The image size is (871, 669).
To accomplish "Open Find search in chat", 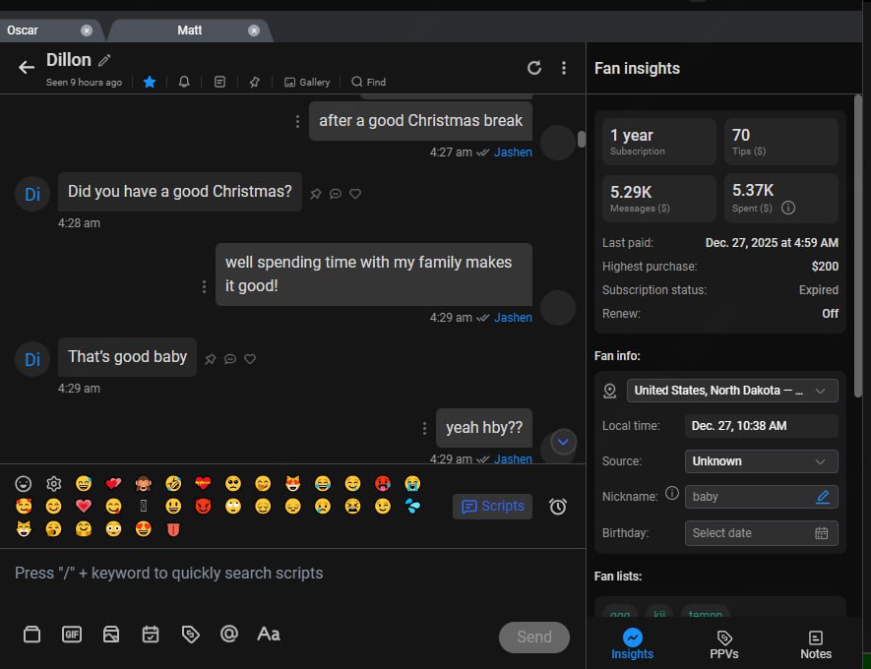I will point(368,83).
